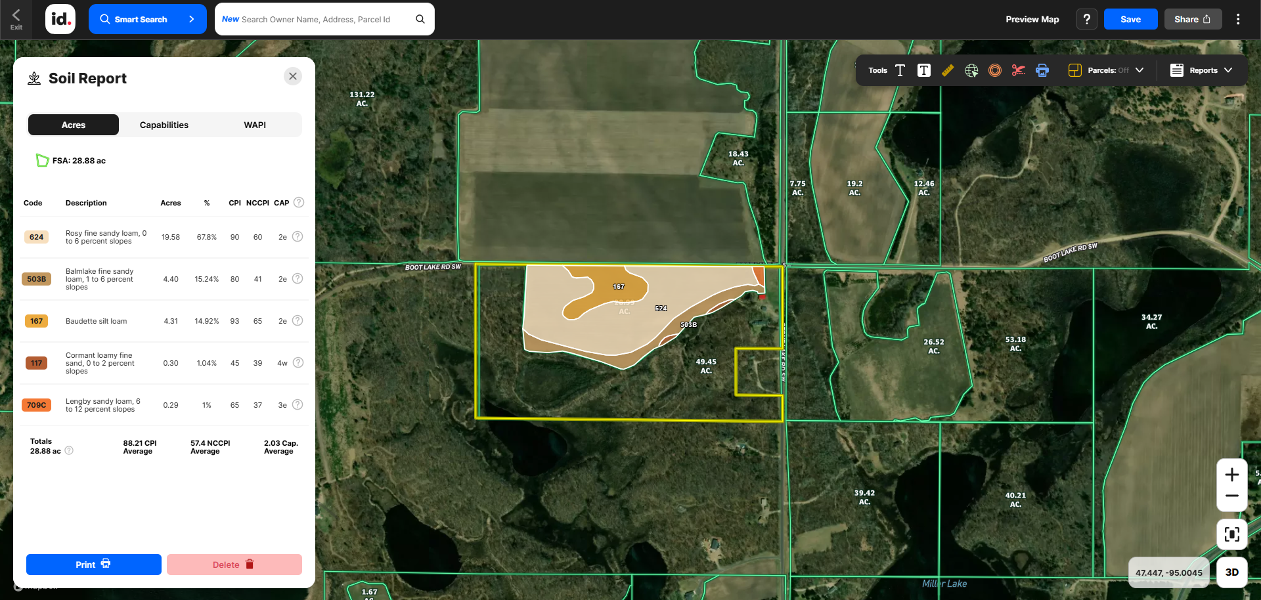The image size is (1261, 600).
Task: Switch to the WAPI tab
Action: coord(254,125)
